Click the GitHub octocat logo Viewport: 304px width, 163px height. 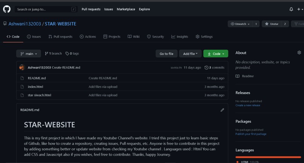pyautogui.click(x=7, y=9)
